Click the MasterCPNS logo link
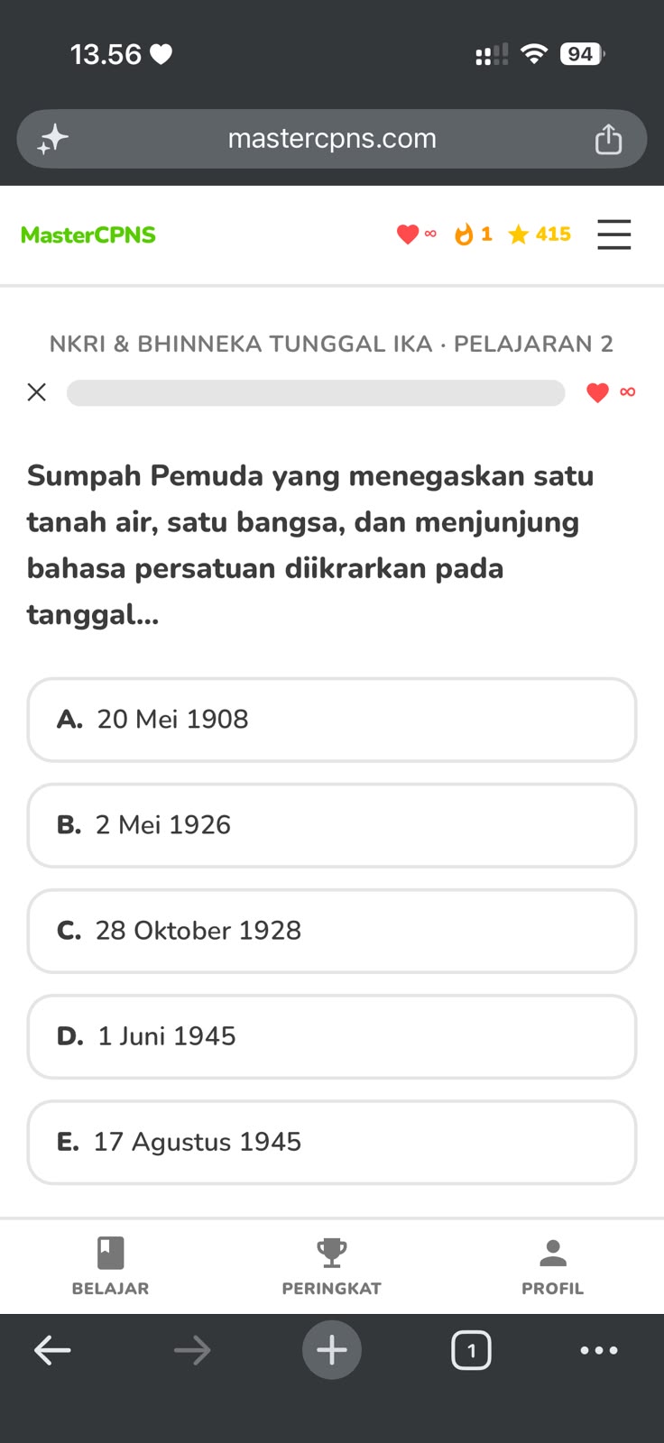The height and width of the screenshot is (1443, 664). tap(88, 234)
